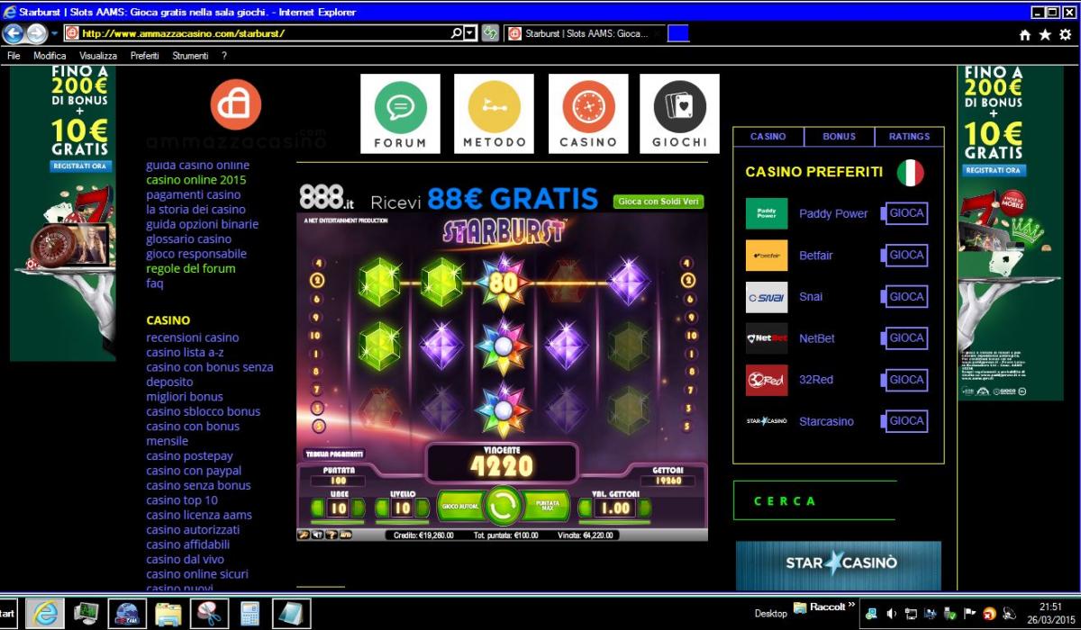
Task: Open the Modifica menu
Action: pos(50,56)
